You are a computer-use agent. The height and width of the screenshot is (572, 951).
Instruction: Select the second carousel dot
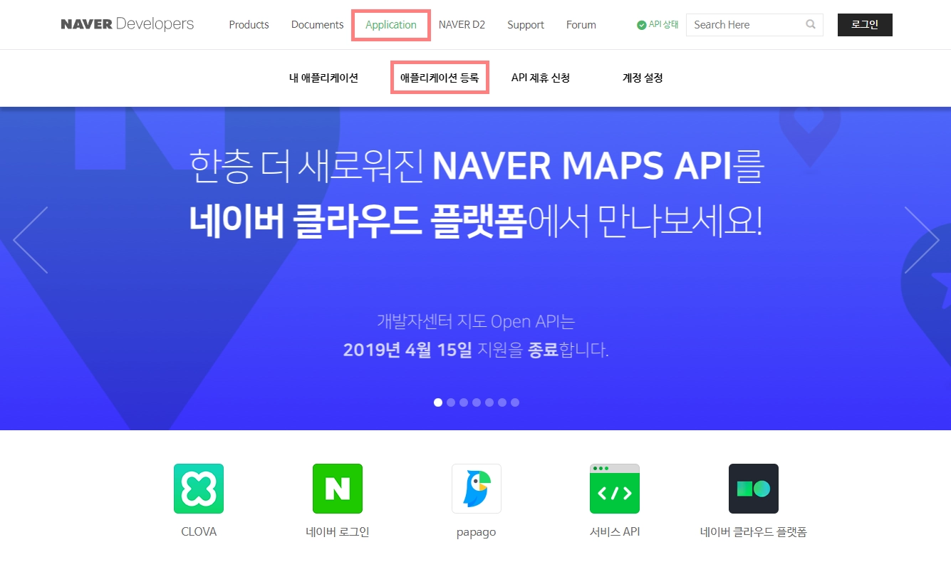click(x=451, y=402)
